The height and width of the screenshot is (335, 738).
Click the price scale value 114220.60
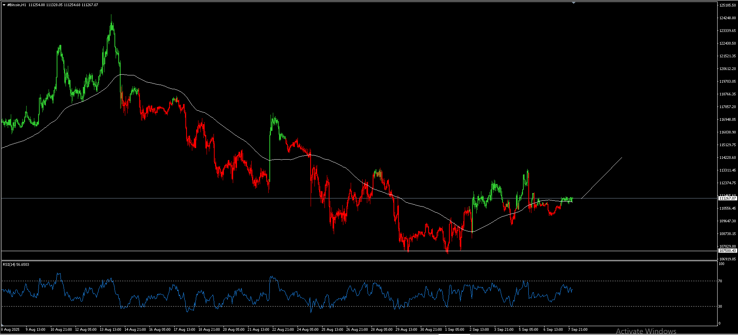[x=728, y=158]
